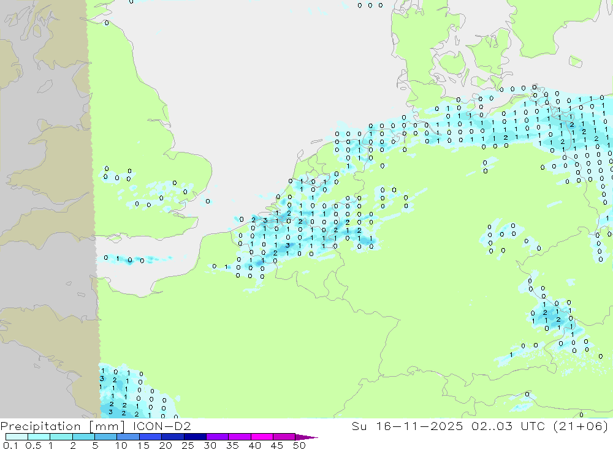Click the '40' legend scale value

(x=254, y=445)
